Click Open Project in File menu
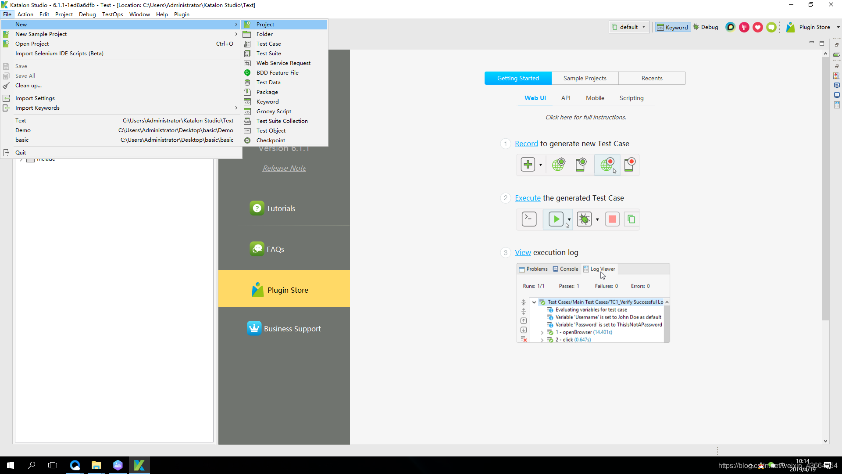Viewport: 842px width, 474px height. [121, 43]
